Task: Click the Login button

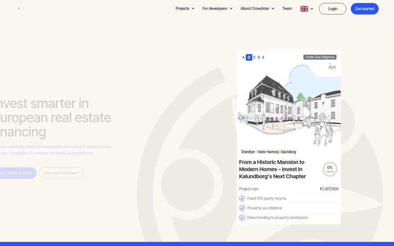Action: click(333, 9)
